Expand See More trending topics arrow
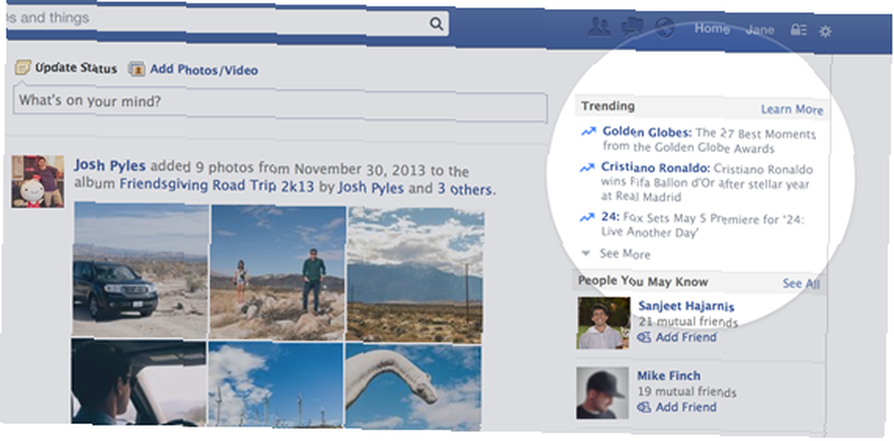 pyautogui.click(x=586, y=253)
